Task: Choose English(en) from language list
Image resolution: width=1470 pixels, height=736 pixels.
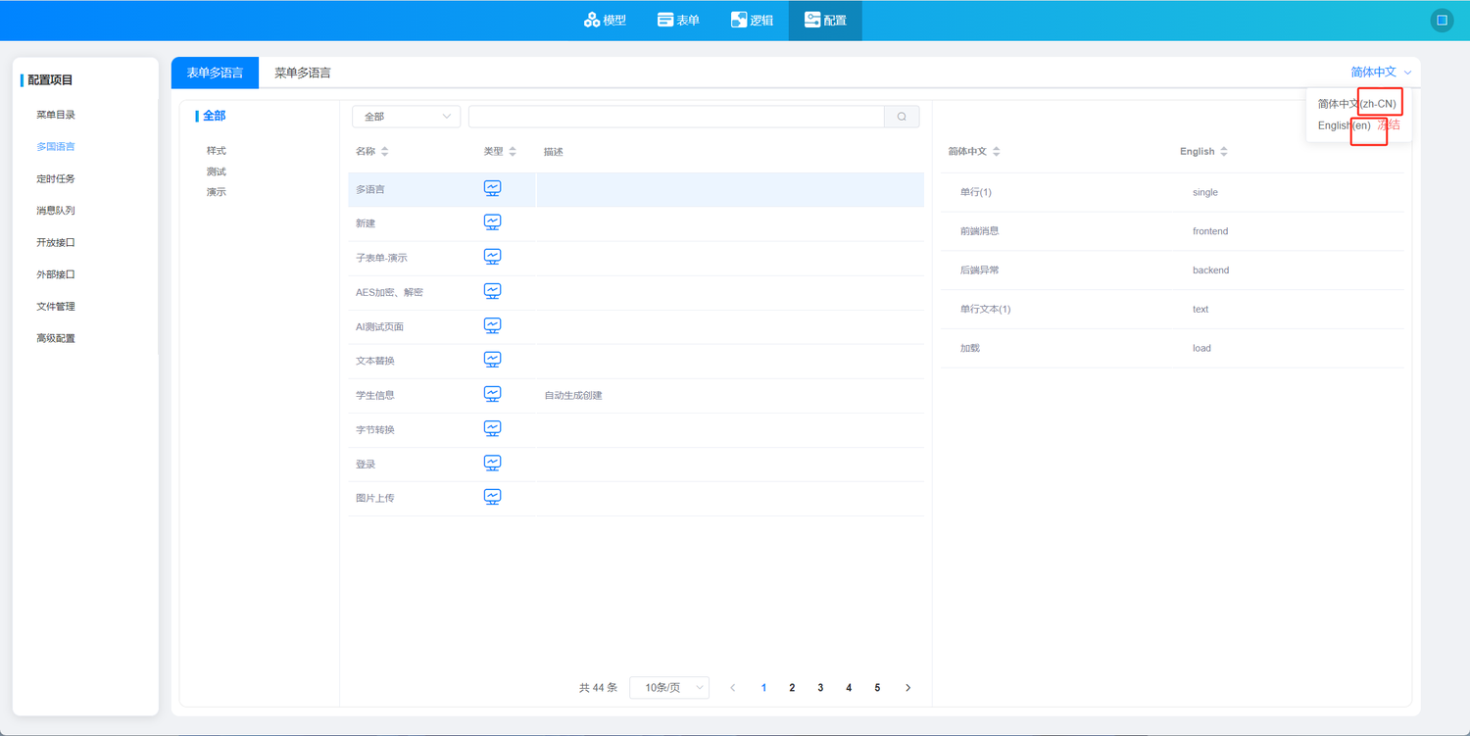Action: coord(1345,125)
